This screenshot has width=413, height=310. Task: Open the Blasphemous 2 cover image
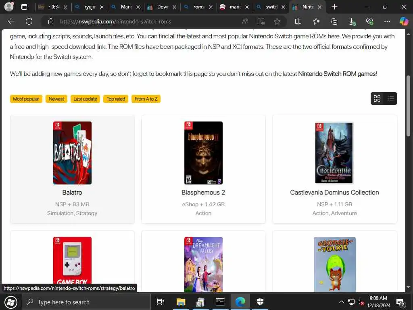[x=203, y=153]
